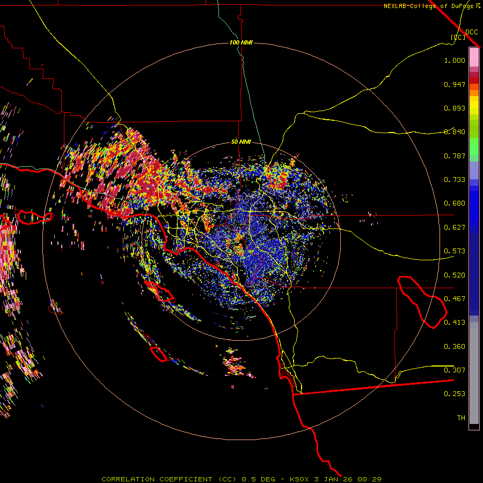Screen dimensions: 483x483
Task: Pick the green segment of the color bar
Action: (x=474, y=147)
